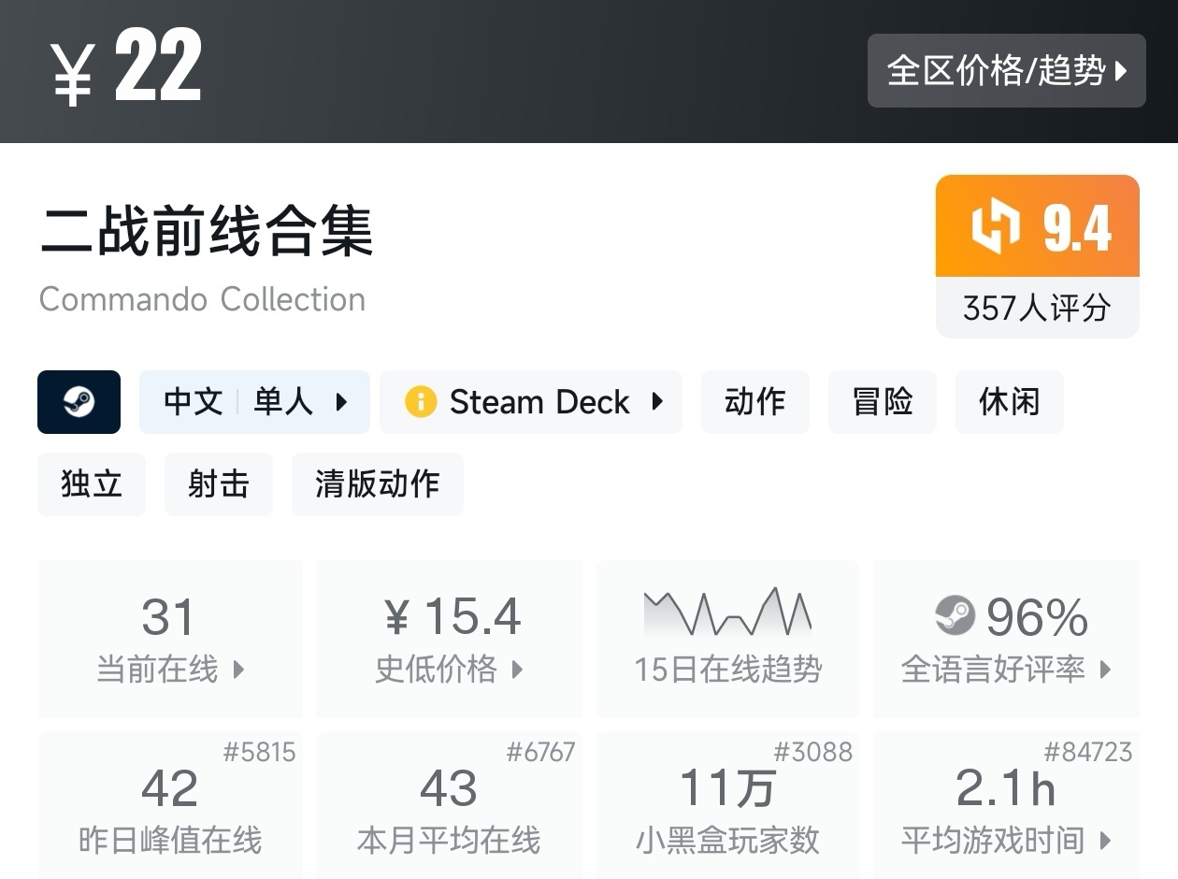
Task: Expand Steam Deck compatibility details arrow
Action: pyautogui.click(x=657, y=402)
